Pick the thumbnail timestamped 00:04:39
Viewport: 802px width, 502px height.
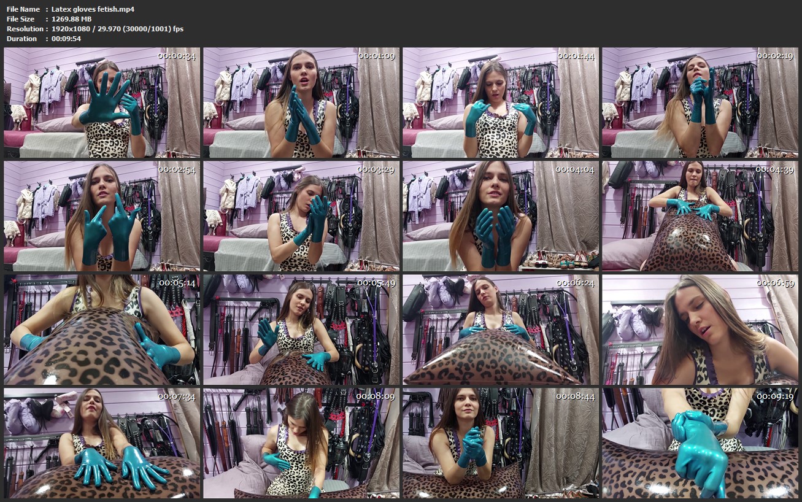pos(700,216)
